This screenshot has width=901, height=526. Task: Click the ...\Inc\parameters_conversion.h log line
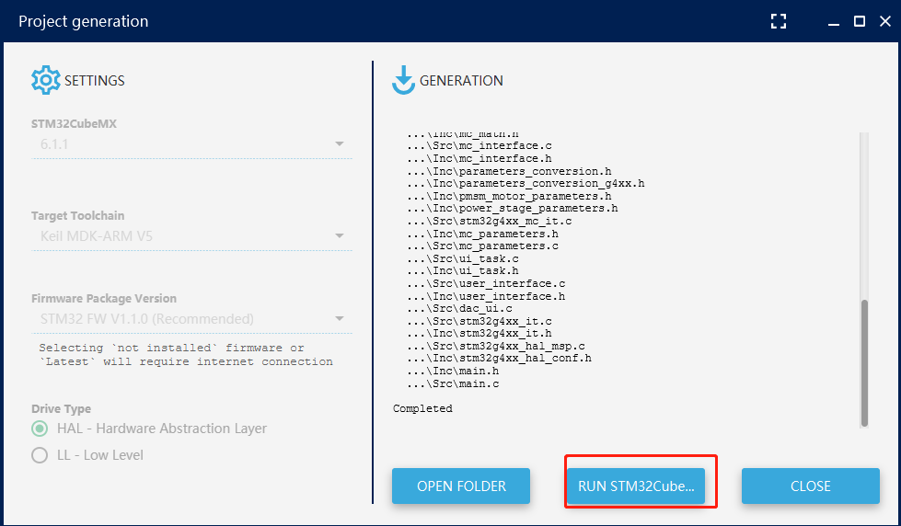[509, 171]
